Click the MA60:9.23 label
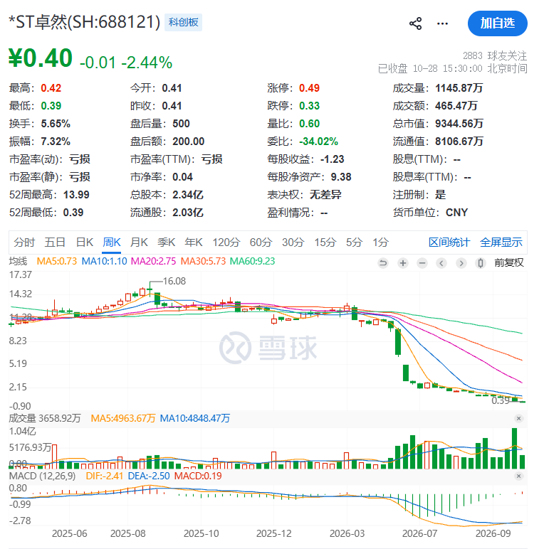The width and height of the screenshot is (544, 549). (x=252, y=261)
